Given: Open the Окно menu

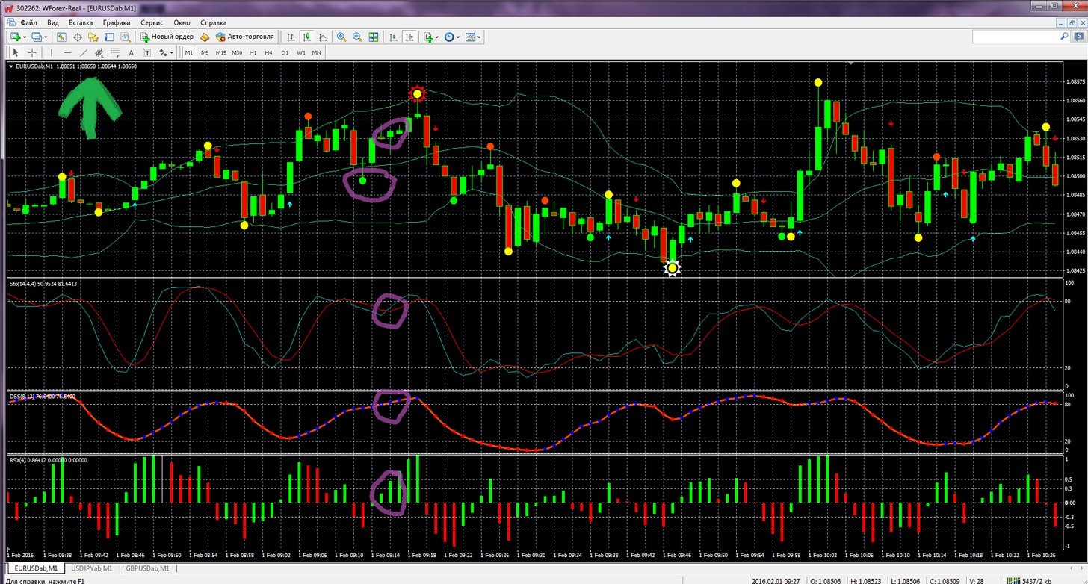Looking at the screenshot, I should 182,22.
